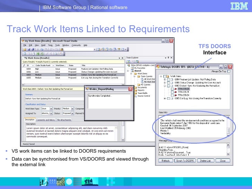The height and width of the screenshot is (189, 252).
Task: Click the Summary text field
Action: tap(54, 99)
